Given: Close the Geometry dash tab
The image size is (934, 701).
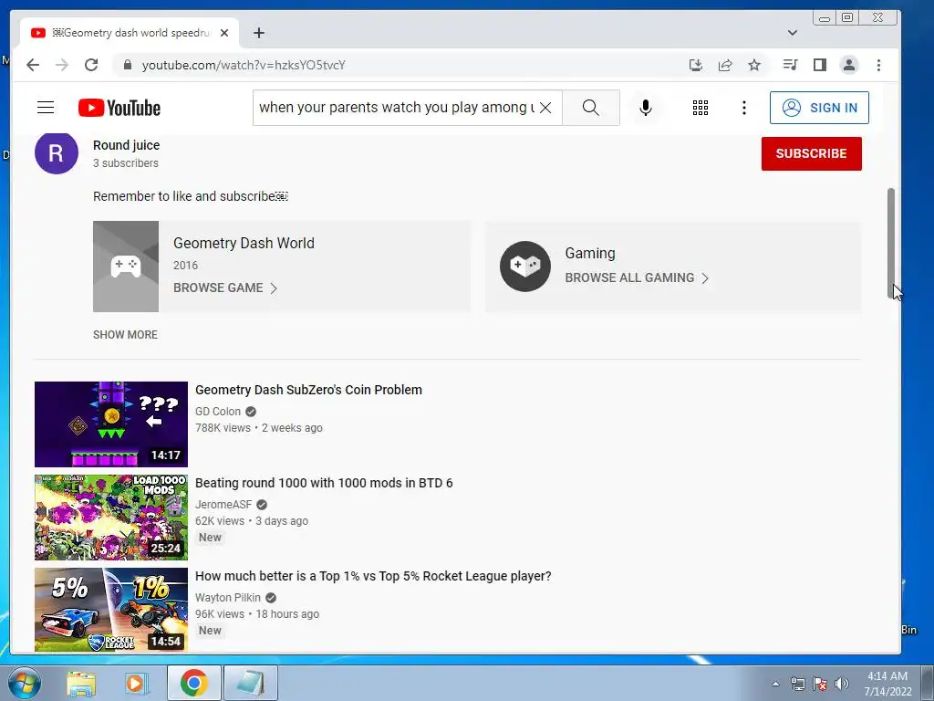Looking at the screenshot, I should coord(224,33).
